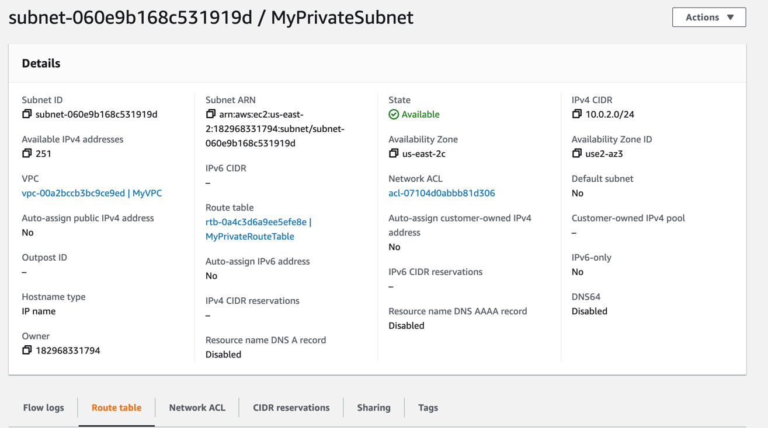Copy the Availability Zone us-east-2c
Screen dimensions: 768x428
pyautogui.click(x=394, y=153)
